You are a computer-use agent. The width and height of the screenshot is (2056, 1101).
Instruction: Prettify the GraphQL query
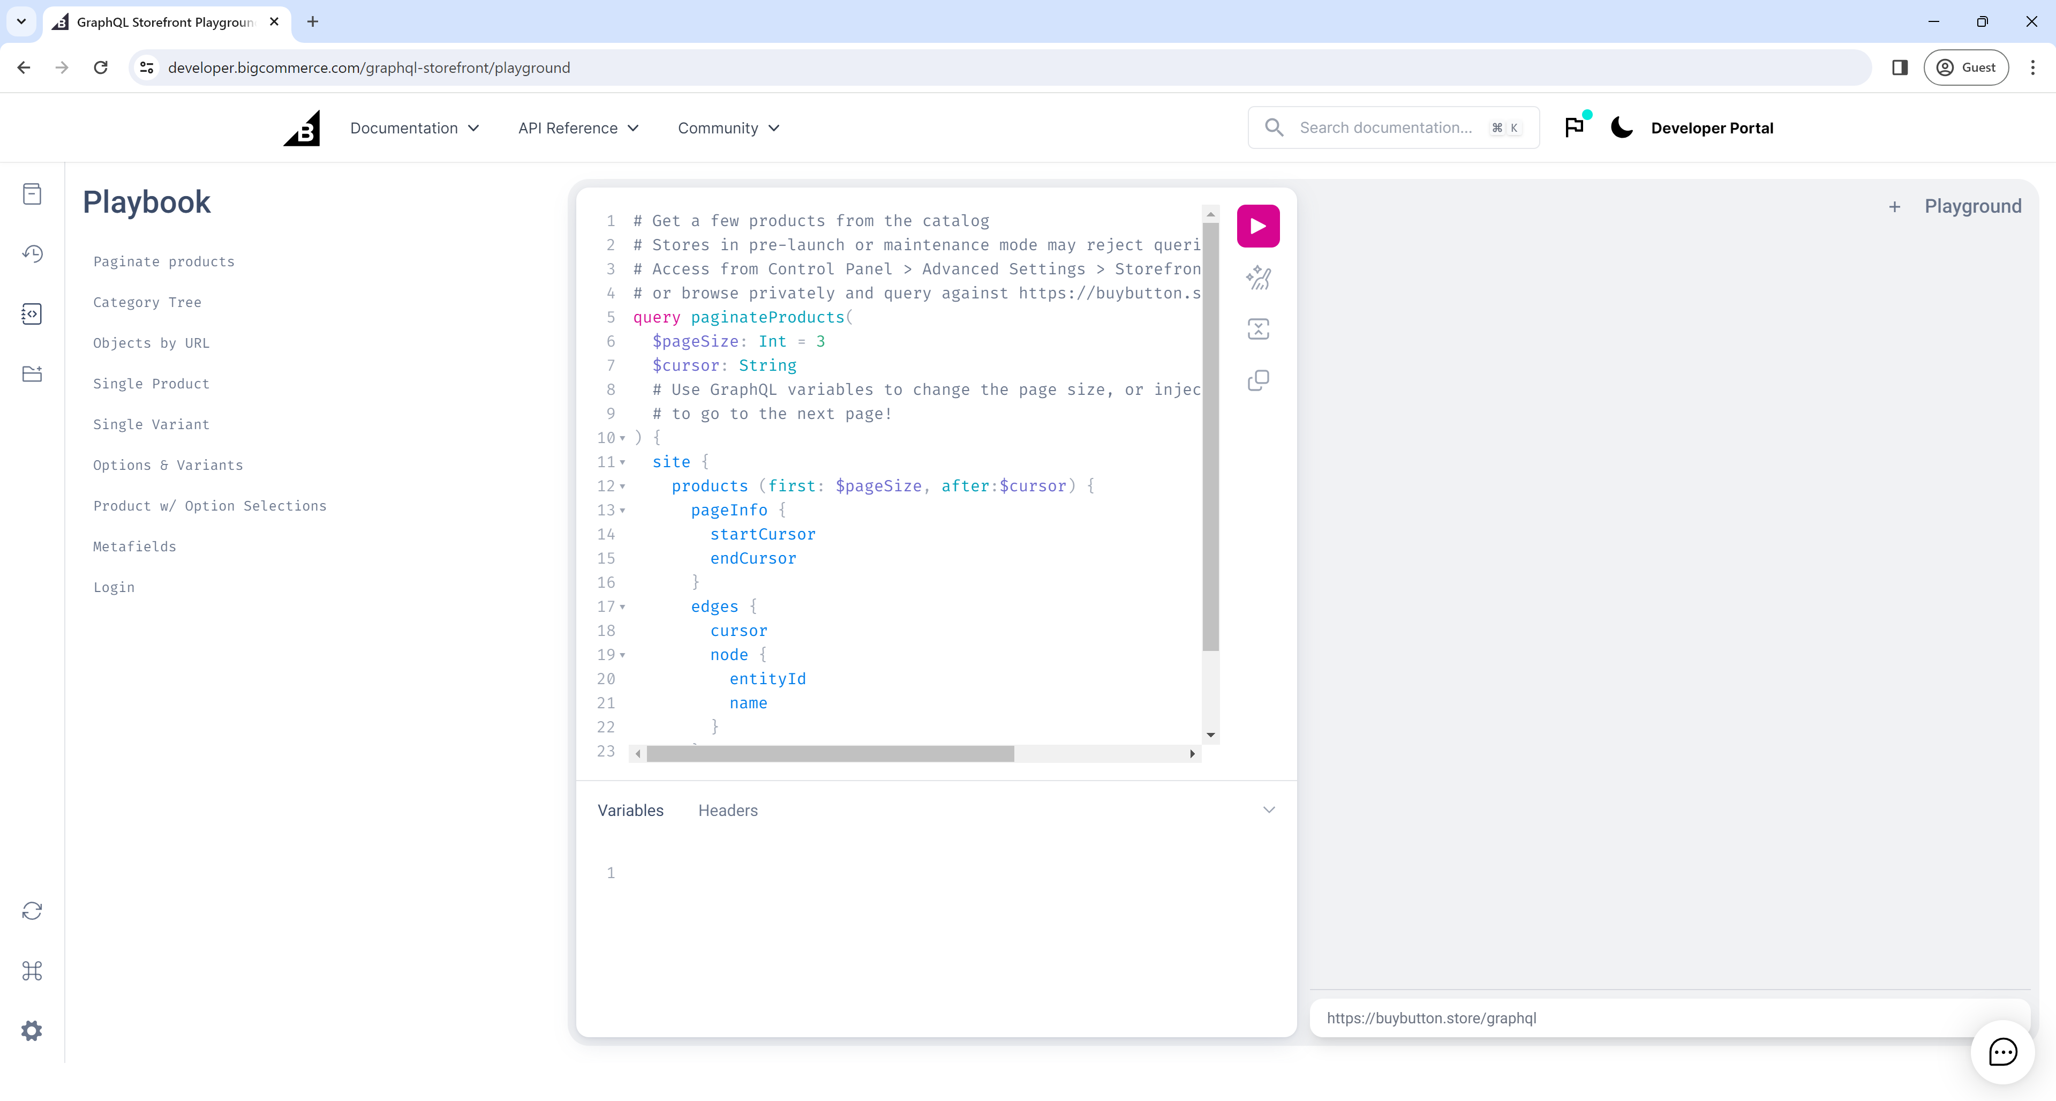(x=1258, y=277)
